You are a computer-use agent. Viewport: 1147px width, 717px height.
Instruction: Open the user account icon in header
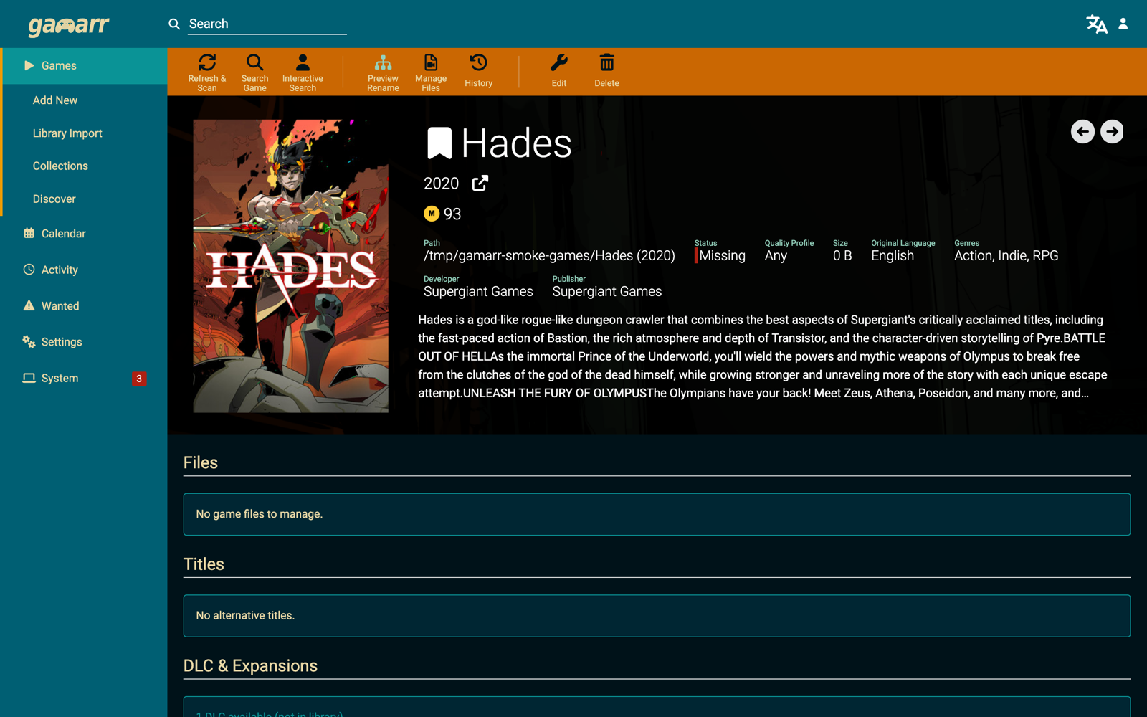click(1123, 24)
